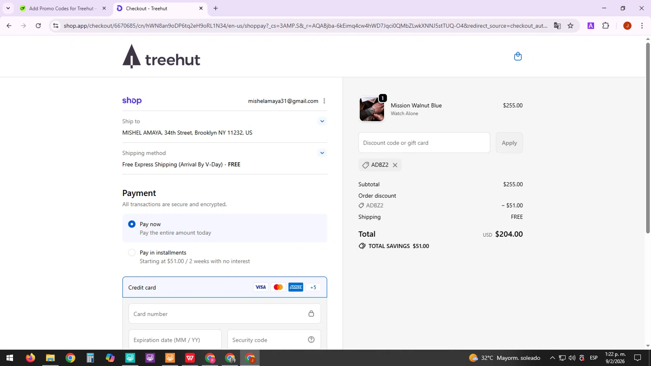
Task: Reload the checkout page
Action: [38, 26]
